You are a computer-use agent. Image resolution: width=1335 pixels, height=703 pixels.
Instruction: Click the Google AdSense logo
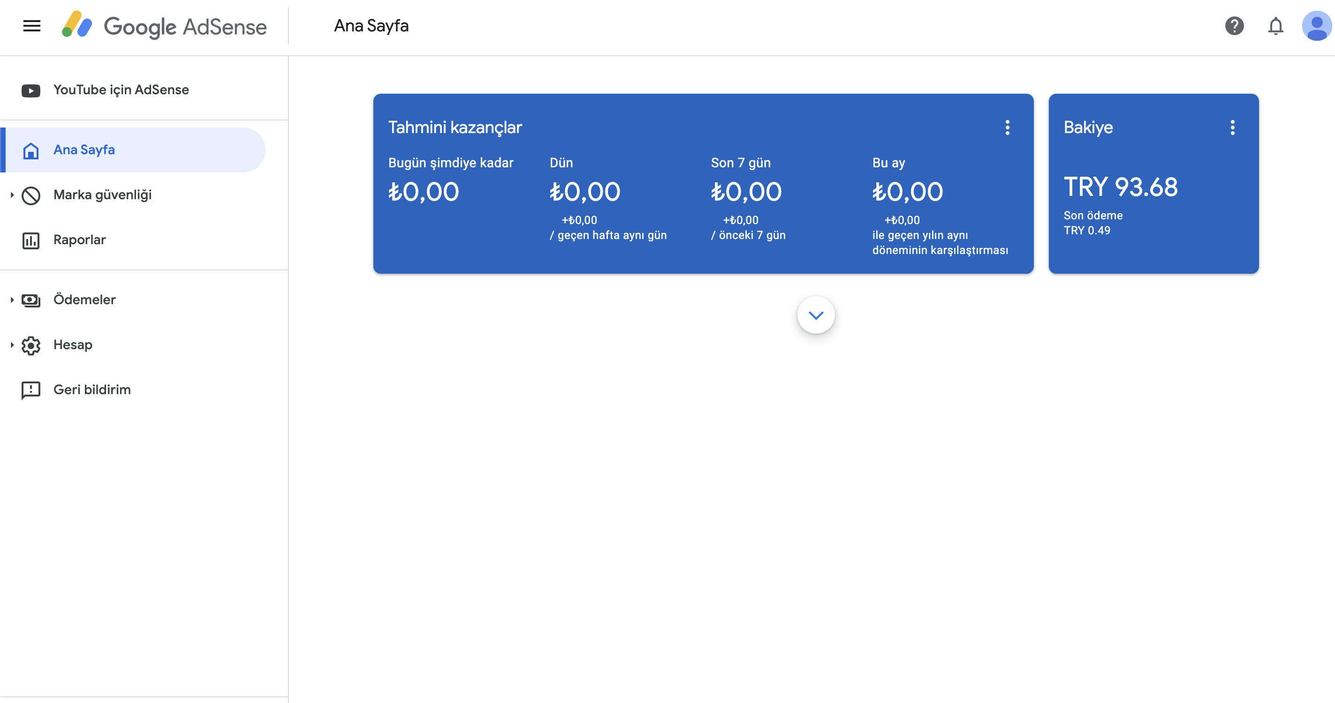[x=164, y=26]
